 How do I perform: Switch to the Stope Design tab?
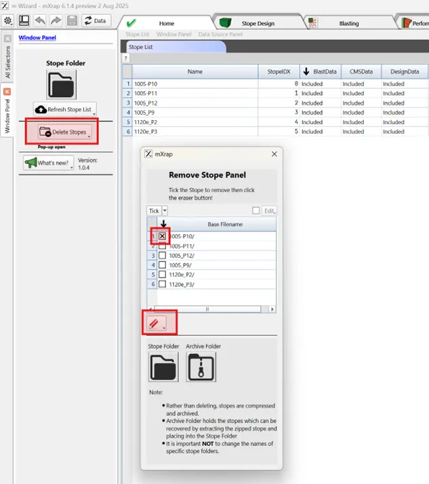(x=258, y=23)
